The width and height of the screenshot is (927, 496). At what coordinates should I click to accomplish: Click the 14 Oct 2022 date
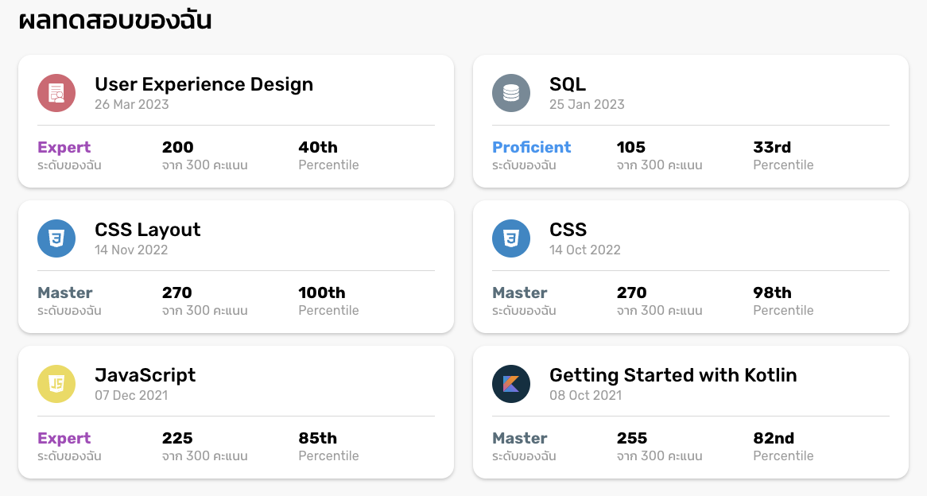(x=584, y=250)
